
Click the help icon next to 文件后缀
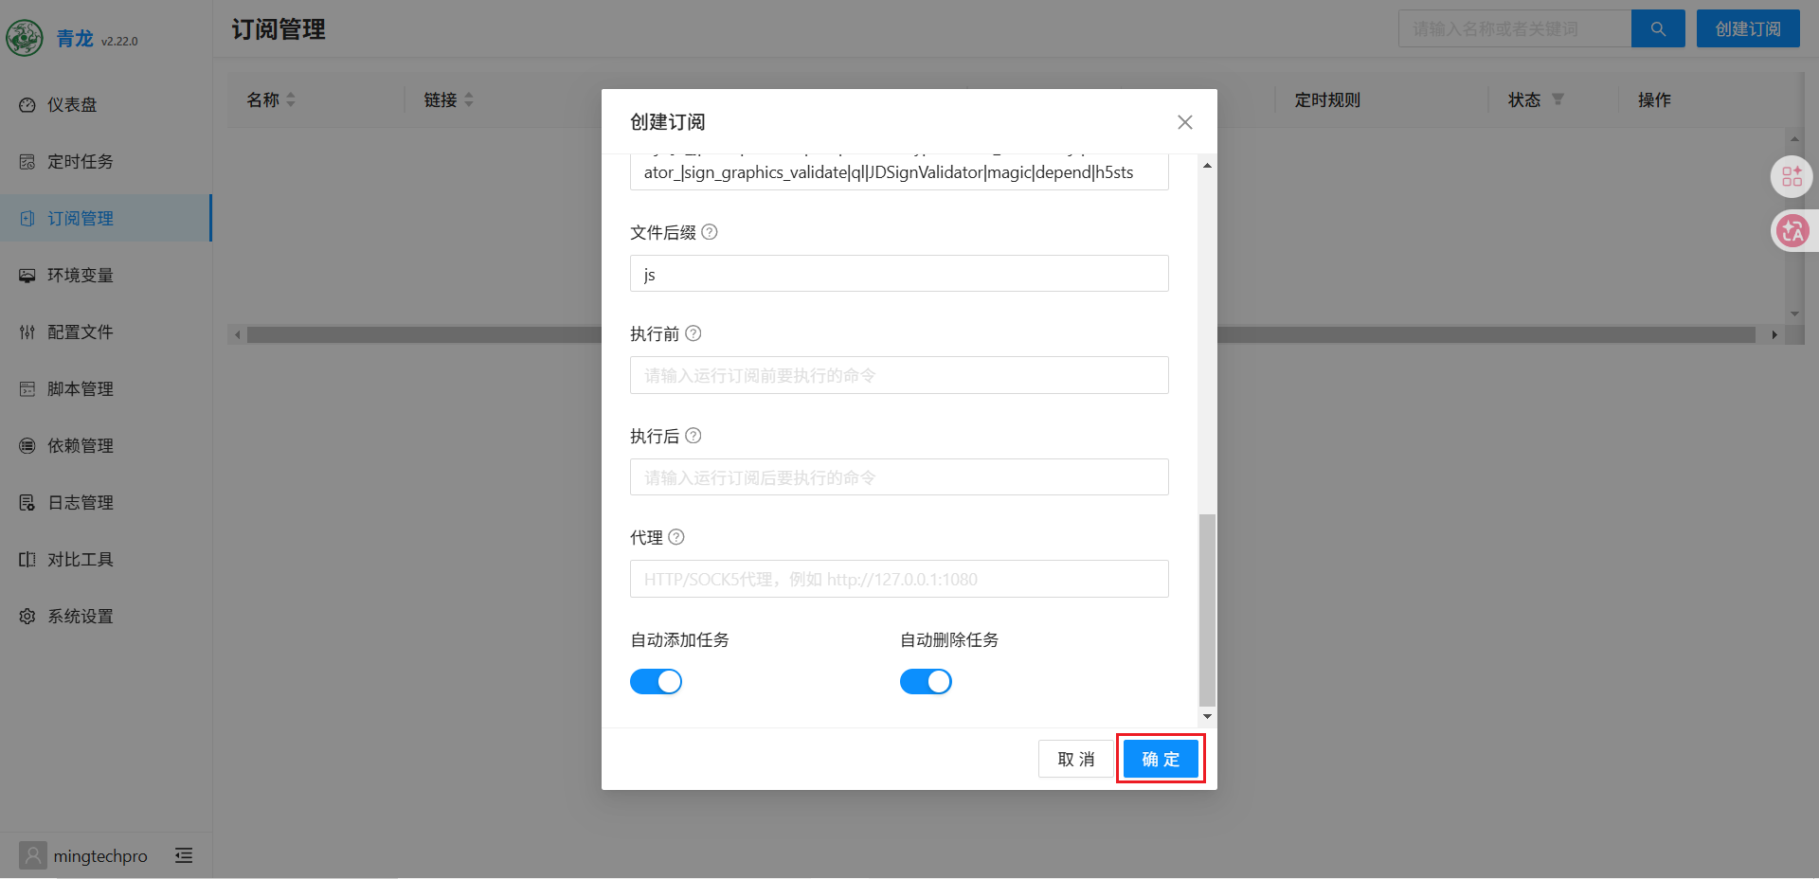coord(709,232)
